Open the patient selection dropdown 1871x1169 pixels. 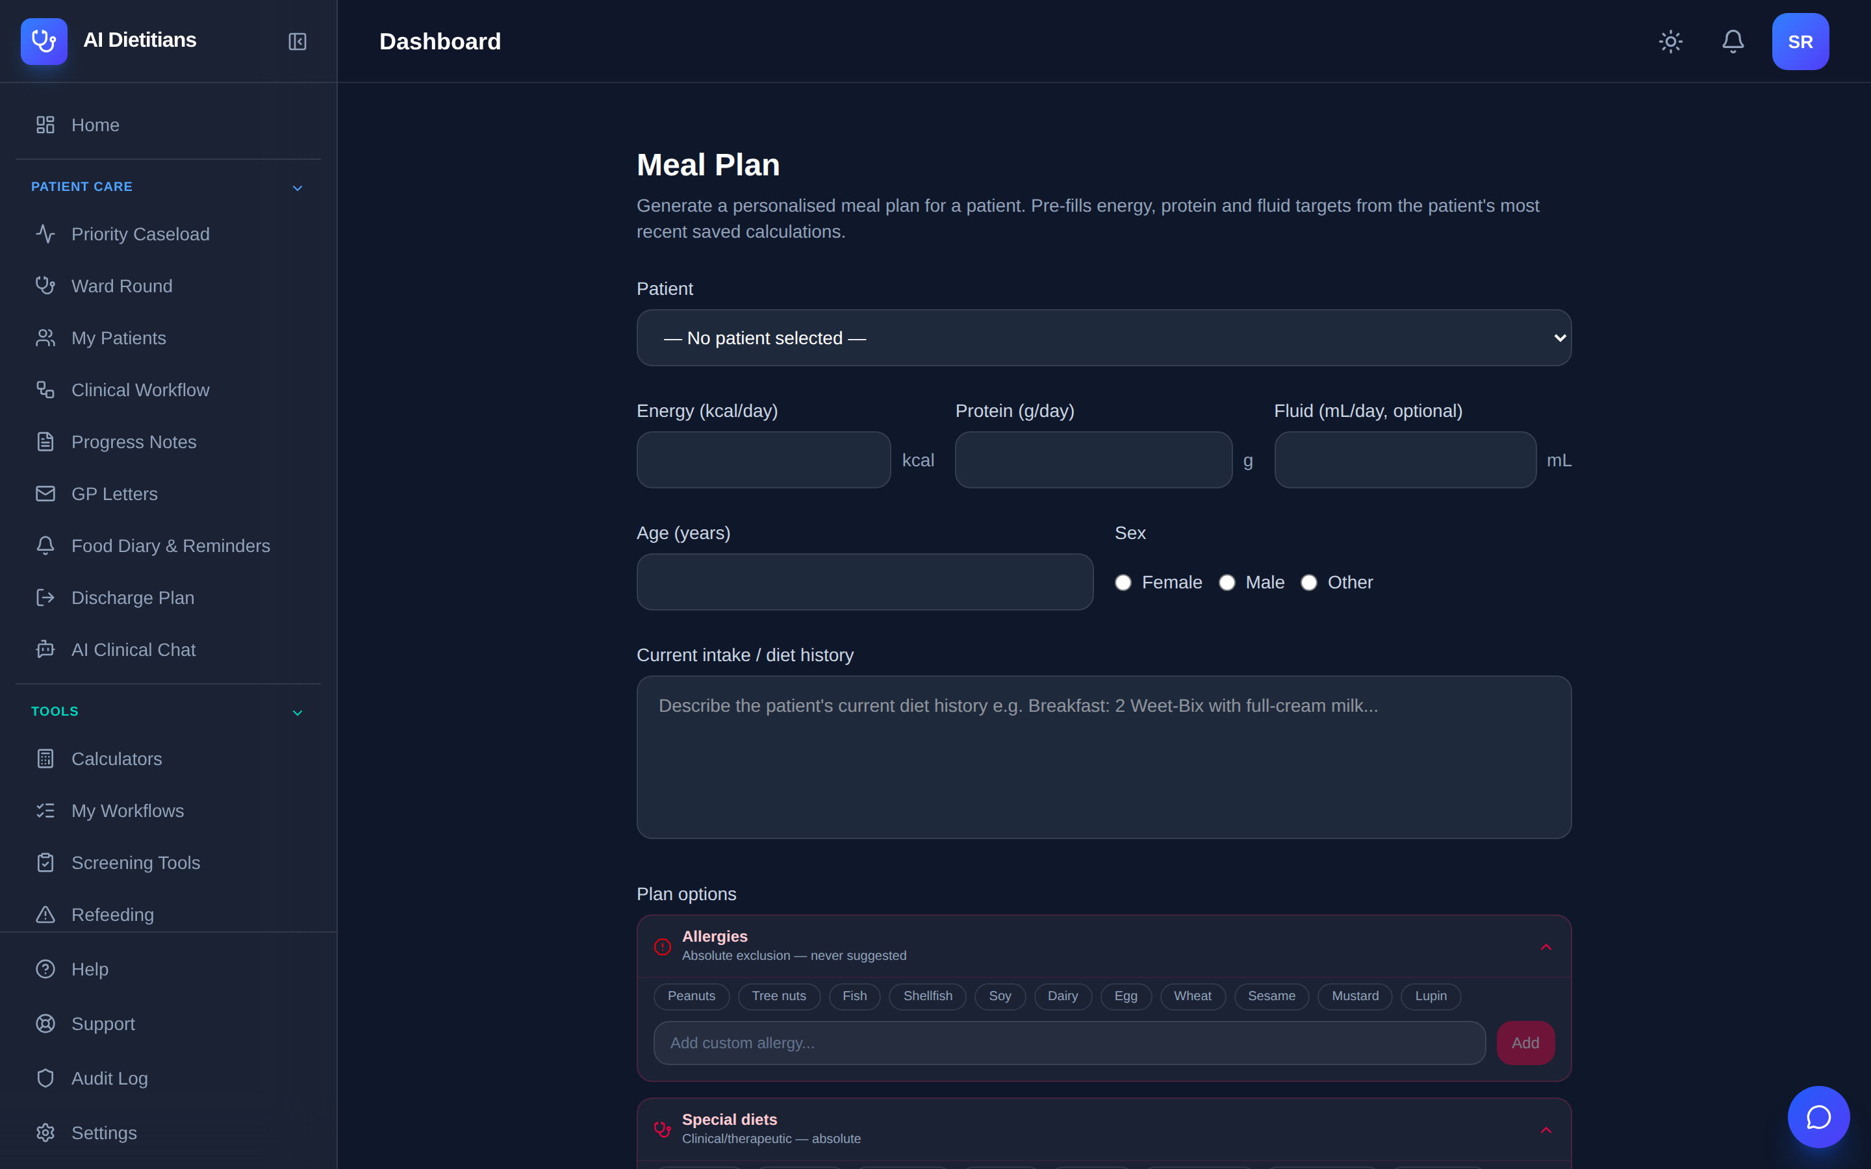click(1104, 338)
